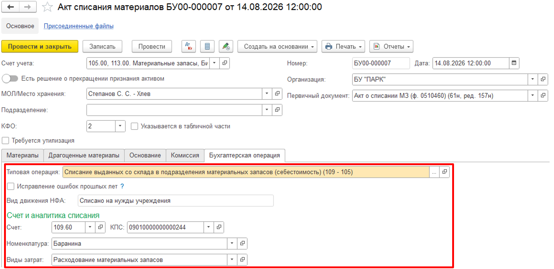The width and height of the screenshot is (554, 269).
Task: Tick Указывается в табличной части checkbox
Action: [x=135, y=126]
